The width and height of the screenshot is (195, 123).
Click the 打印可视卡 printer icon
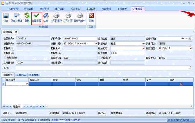[79, 16]
